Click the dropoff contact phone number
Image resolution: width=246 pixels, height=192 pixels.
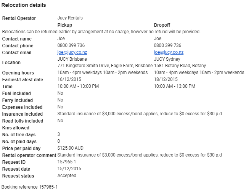tap(167, 45)
